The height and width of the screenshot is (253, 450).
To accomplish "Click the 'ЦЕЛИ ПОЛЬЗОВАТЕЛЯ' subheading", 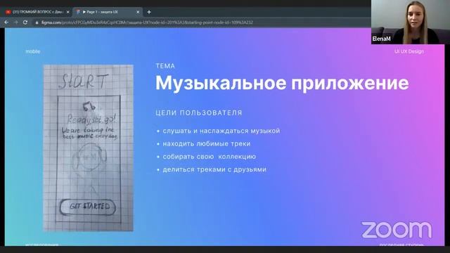I will [199, 112].
